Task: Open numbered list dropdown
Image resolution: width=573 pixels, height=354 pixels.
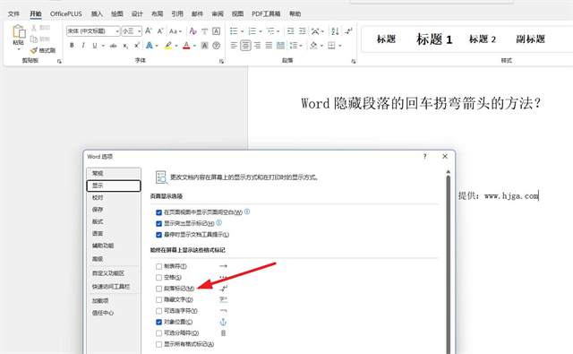Action: pos(261,31)
